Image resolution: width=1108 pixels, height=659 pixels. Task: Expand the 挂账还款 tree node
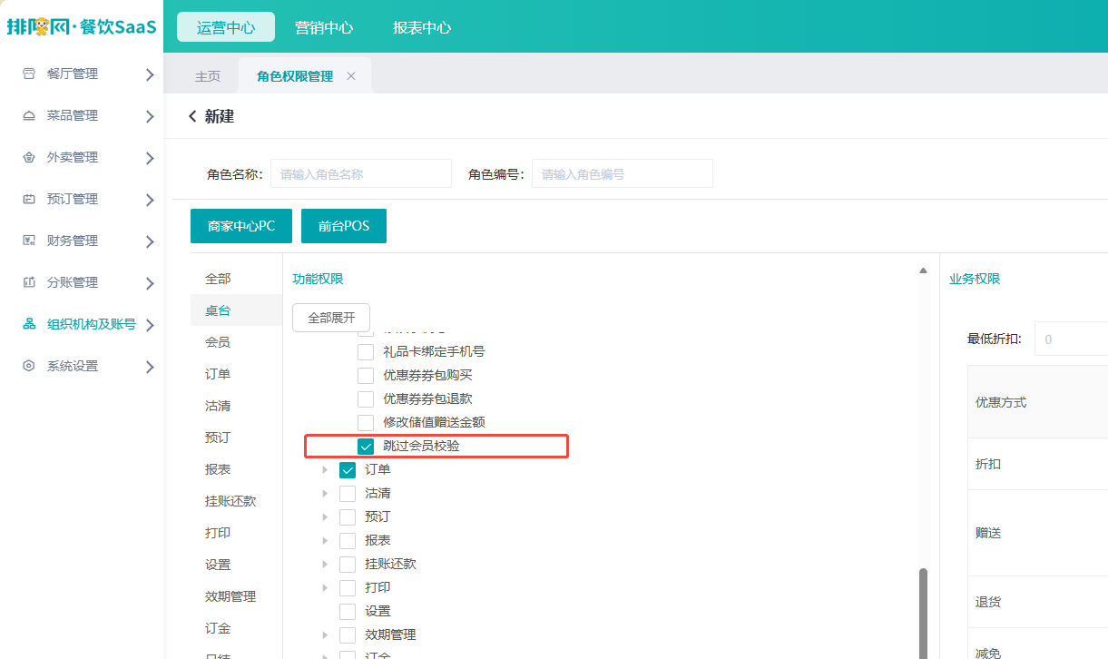click(325, 564)
